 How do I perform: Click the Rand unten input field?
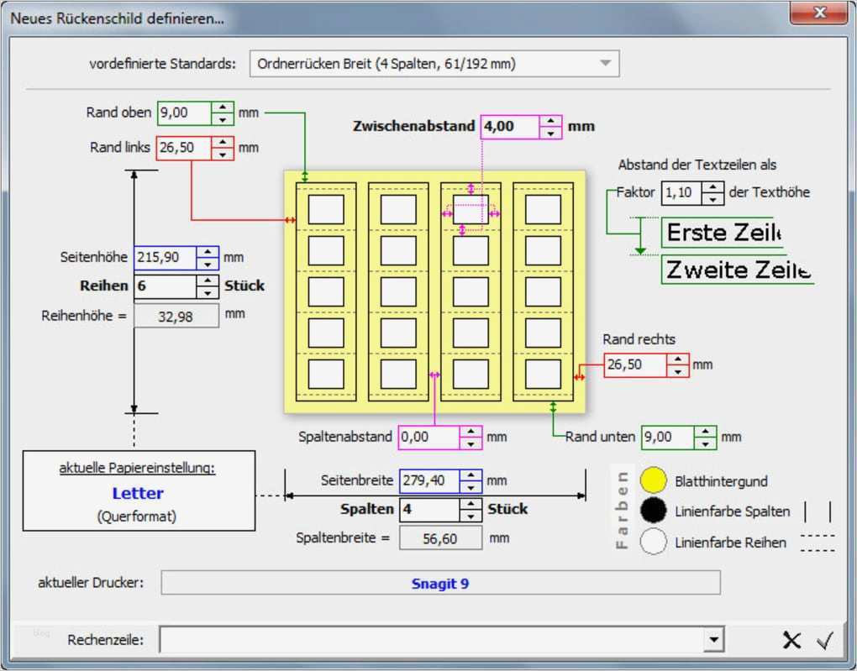pos(669,438)
